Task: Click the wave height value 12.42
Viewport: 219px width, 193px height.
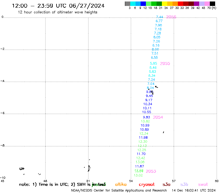Action: click(141, 158)
